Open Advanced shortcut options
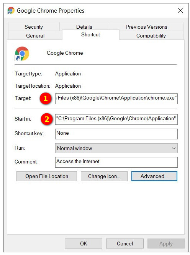The height and width of the screenshot is (255, 190). [x=154, y=176]
